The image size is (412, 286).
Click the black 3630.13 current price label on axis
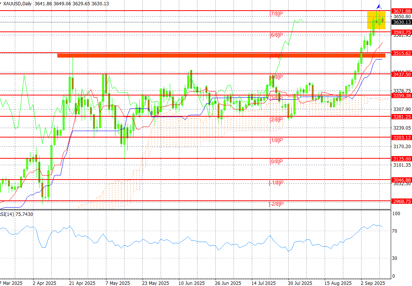pyautogui.click(x=401, y=22)
